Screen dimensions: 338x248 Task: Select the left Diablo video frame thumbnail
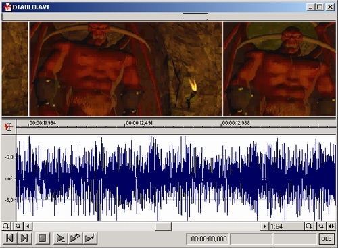coord(126,69)
